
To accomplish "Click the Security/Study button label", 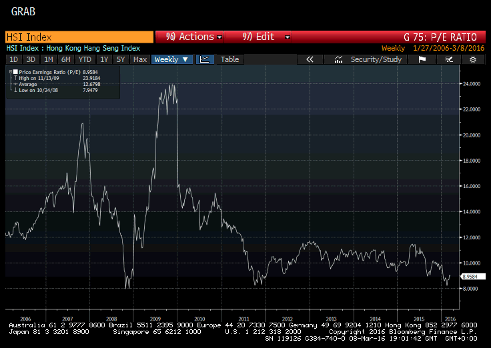I will pyautogui.click(x=376, y=59).
